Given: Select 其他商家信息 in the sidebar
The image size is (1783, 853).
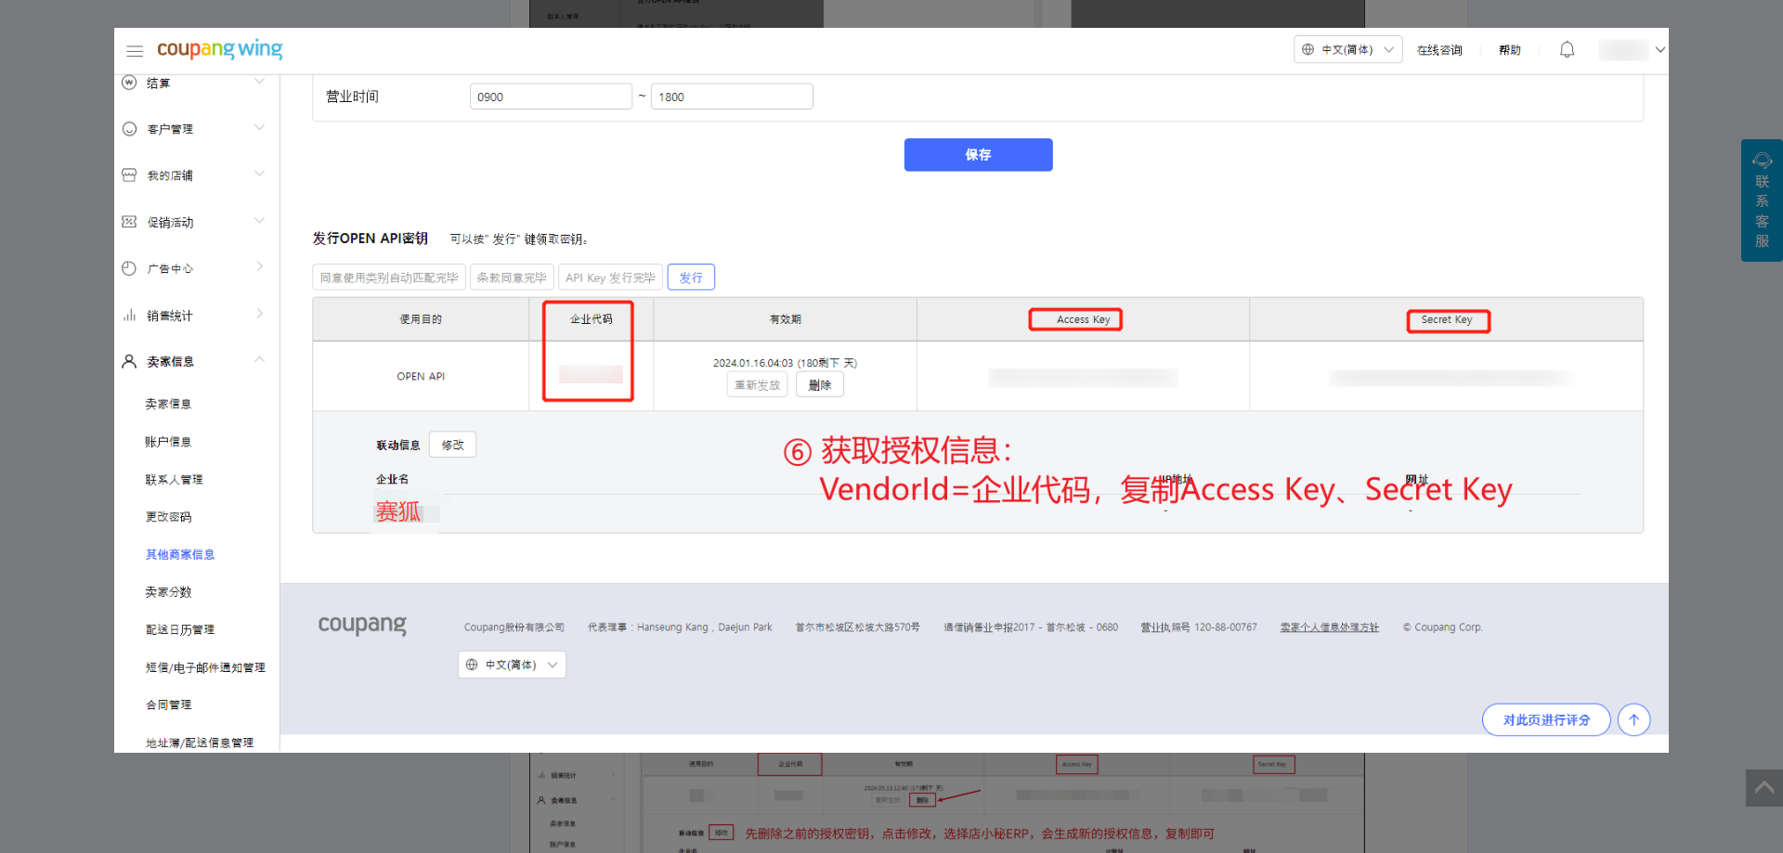Looking at the screenshot, I should point(180,555).
